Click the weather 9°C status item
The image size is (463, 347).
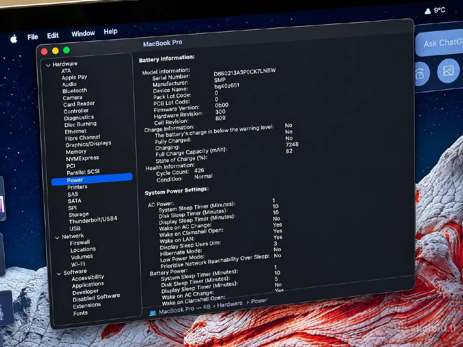tap(435, 10)
